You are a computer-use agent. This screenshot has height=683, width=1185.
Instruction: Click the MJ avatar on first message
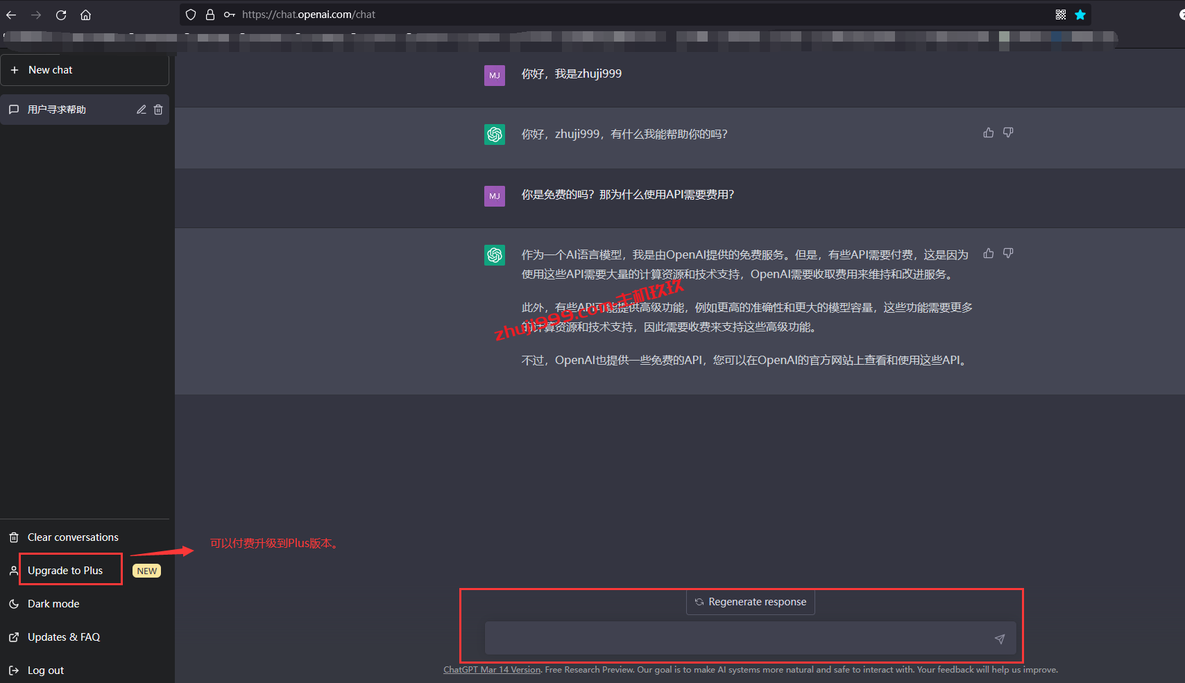click(495, 76)
